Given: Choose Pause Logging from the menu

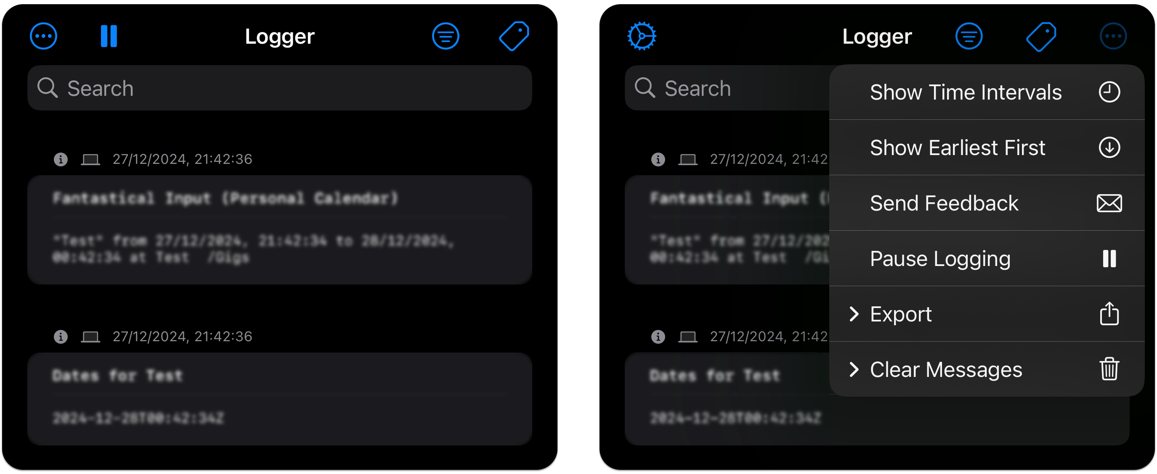Looking at the screenshot, I should pyautogui.click(x=941, y=258).
